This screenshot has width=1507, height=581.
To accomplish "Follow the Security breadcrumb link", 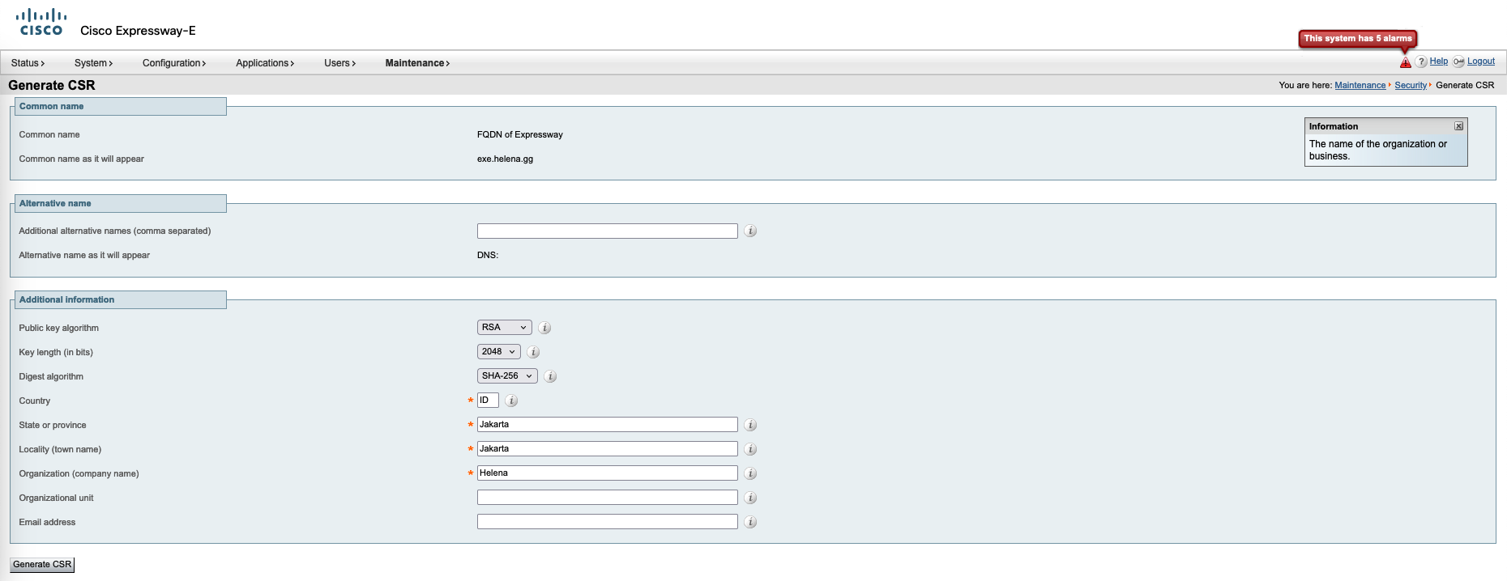I will [x=1410, y=86].
